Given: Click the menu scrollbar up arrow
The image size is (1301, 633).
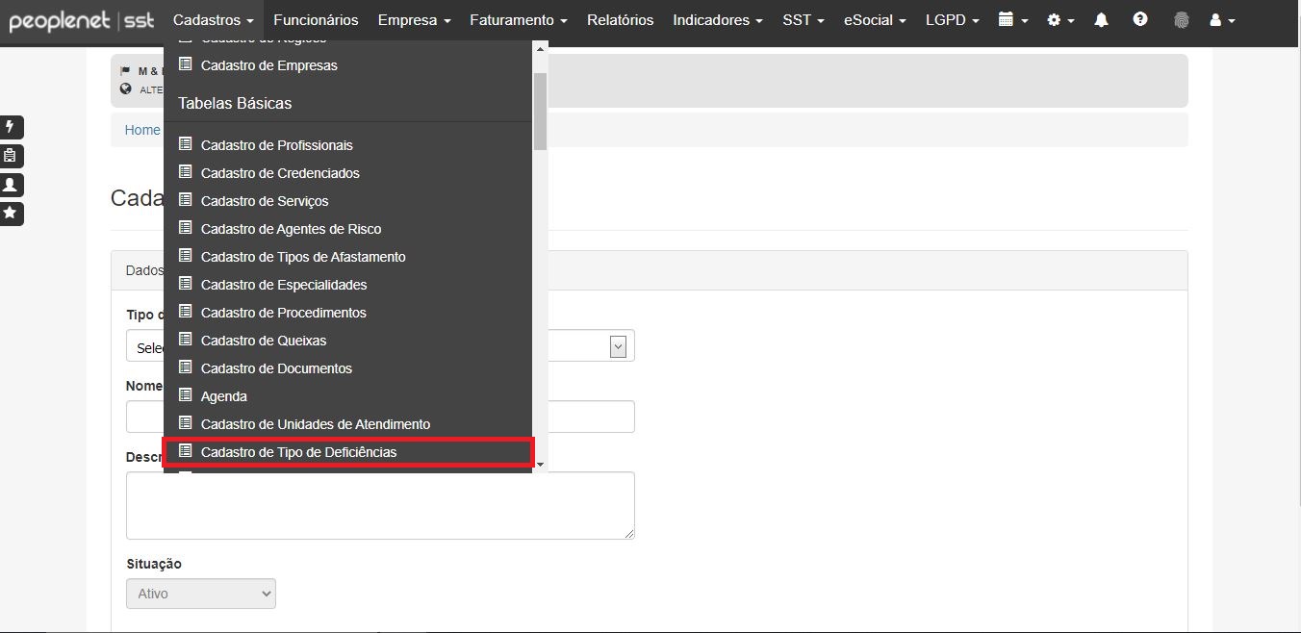Looking at the screenshot, I should click(x=540, y=49).
